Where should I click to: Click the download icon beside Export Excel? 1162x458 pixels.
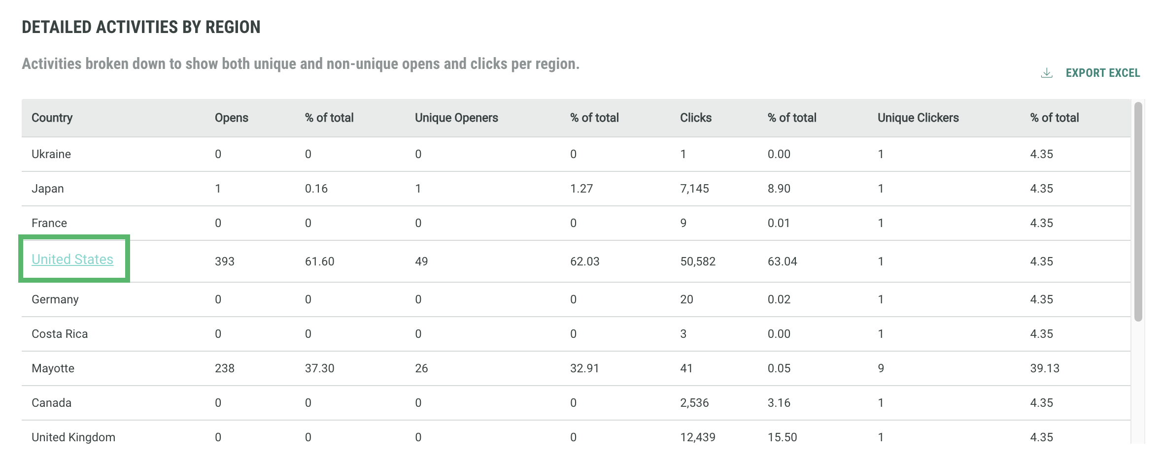[1047, 73]
